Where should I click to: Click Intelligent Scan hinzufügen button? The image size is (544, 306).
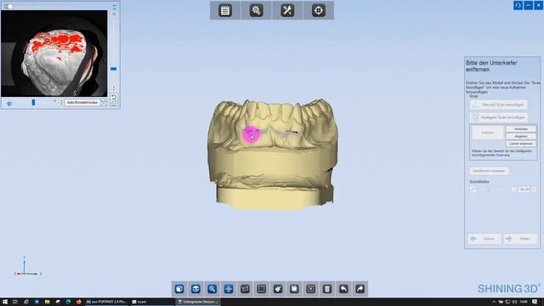coord(499,117)
